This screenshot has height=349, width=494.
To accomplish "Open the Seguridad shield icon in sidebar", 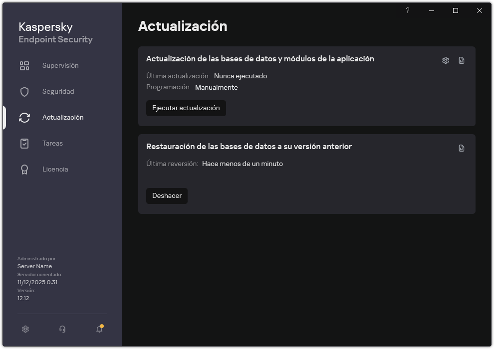I will [x=24, y=91].
